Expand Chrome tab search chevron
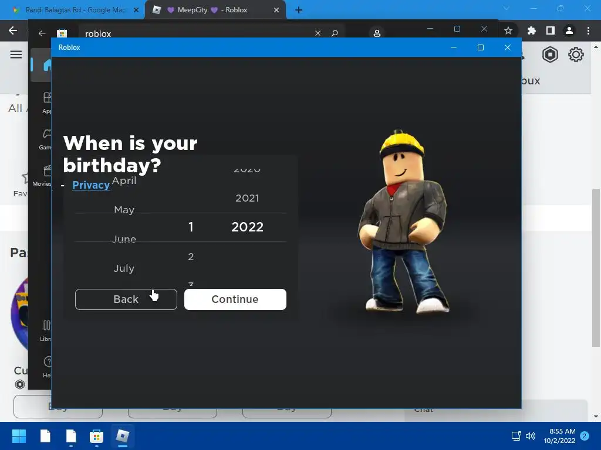 (507, 8)
